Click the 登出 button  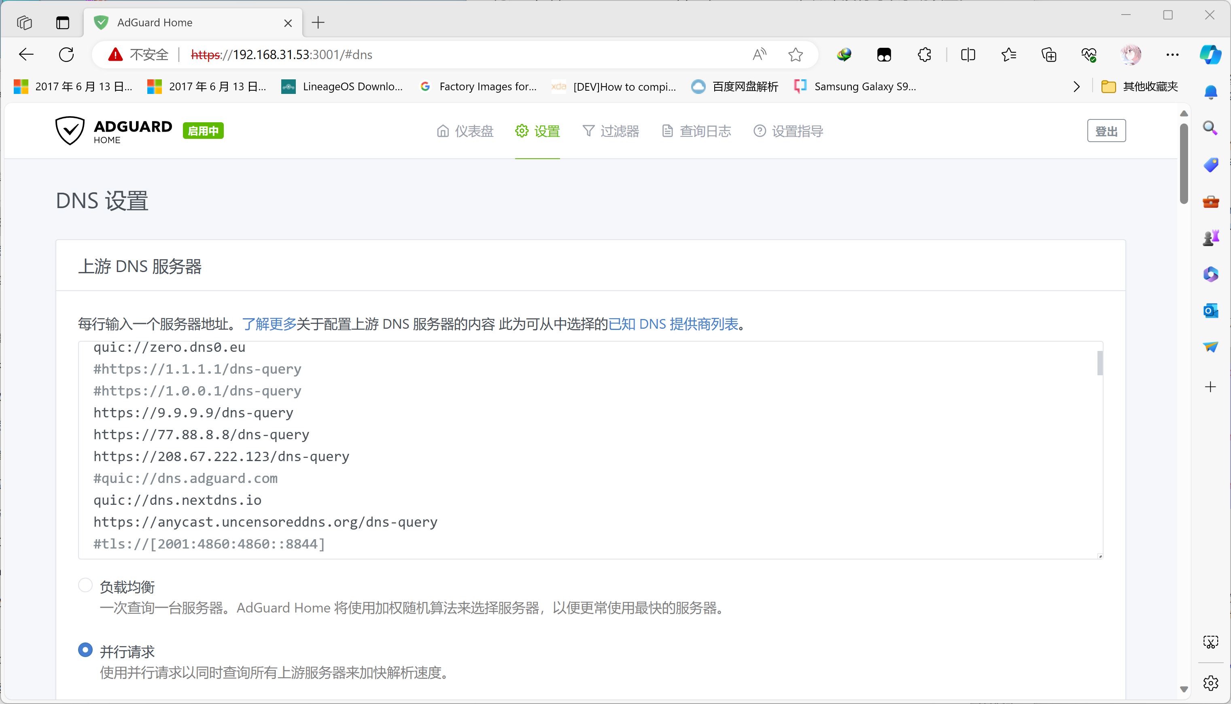pos(1106,130)
